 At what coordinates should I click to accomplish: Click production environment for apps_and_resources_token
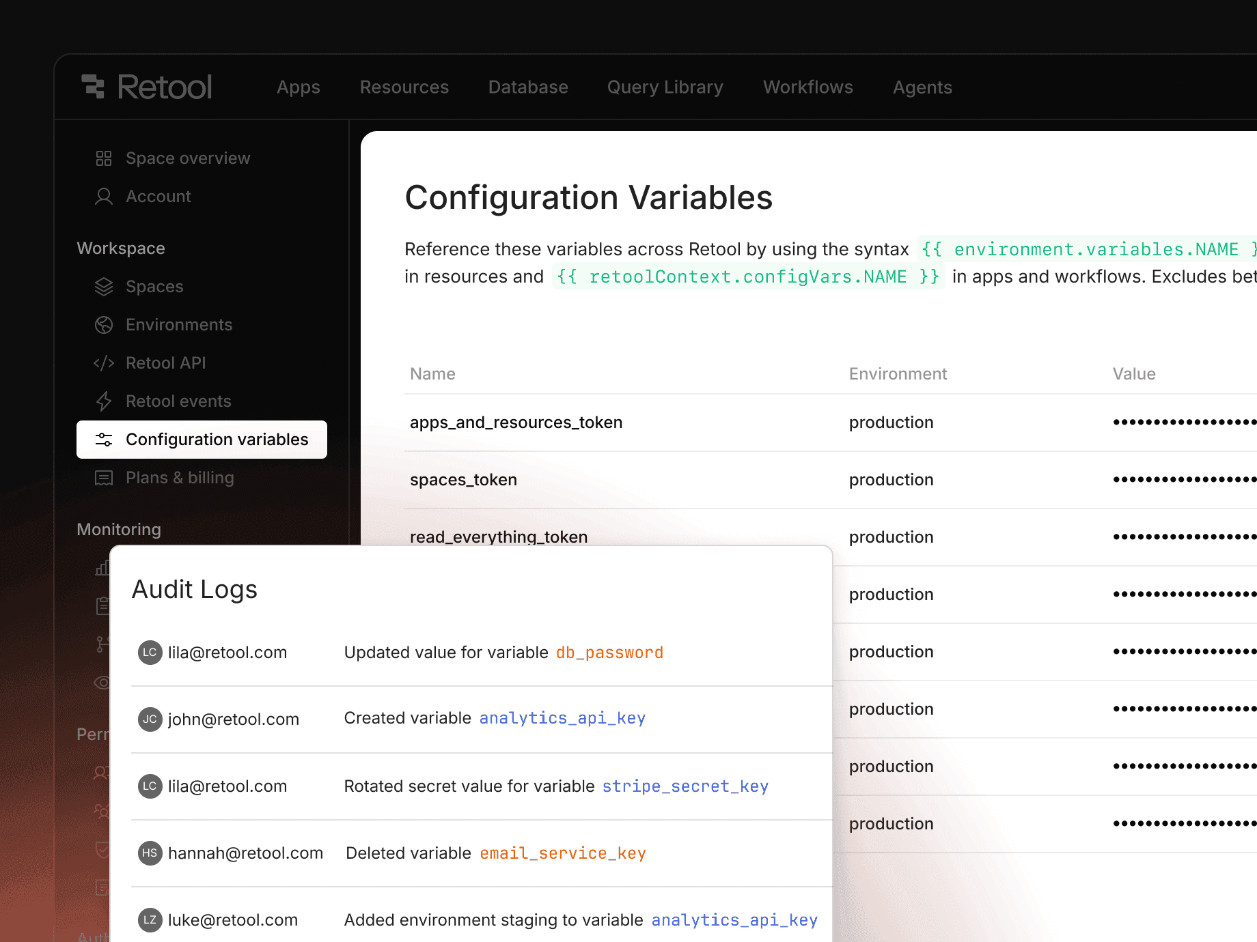(891, 423)
